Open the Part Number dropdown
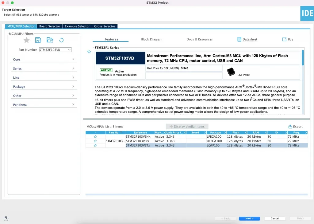The image size is (314, 224). pyautogui.click(x=69, y=50)
